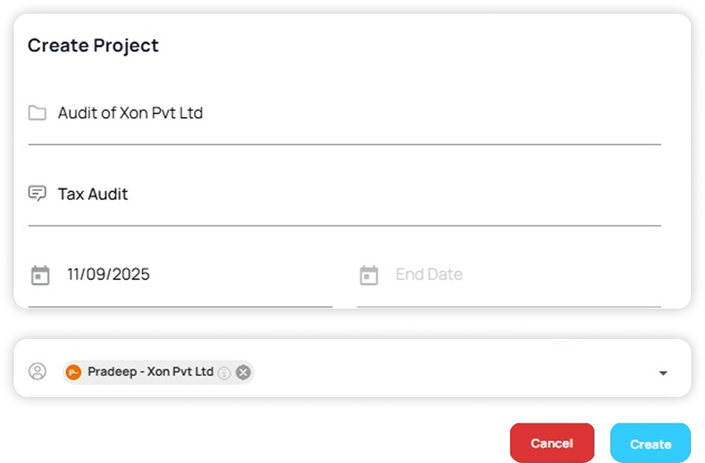Click the Create Project heading
705x463 pixels.
[93, 45]
